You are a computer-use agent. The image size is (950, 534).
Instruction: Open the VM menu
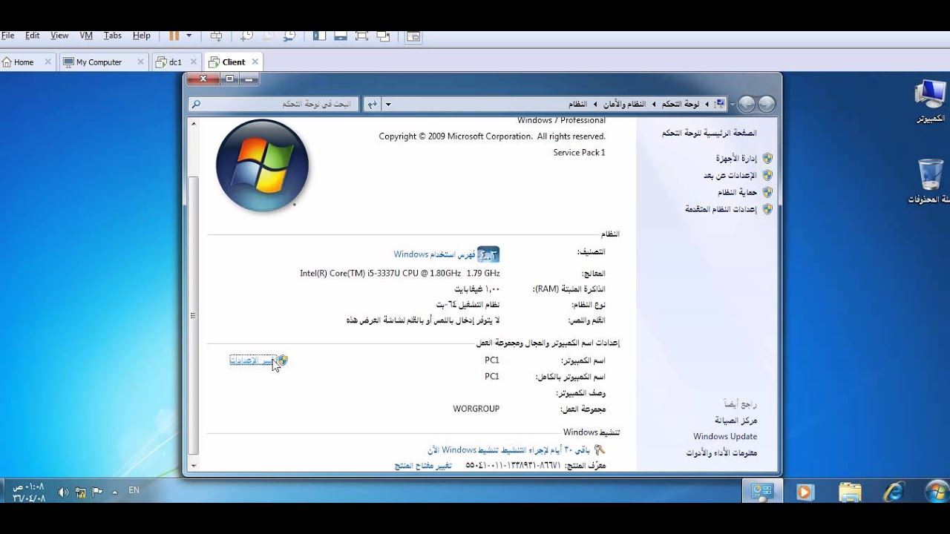tap(86, 36)
